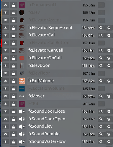Unlock the fcElevatorOnCall object
Image resolution: width=113 pixels, height=147 pixels.
click(14, 58)
